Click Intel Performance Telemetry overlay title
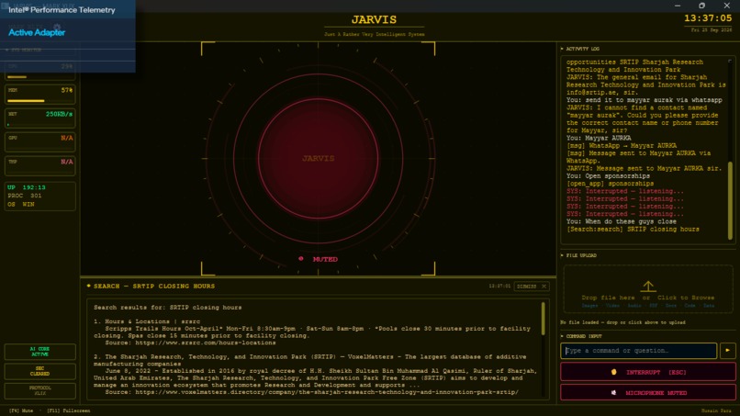740x416 pixels. tap(62, 10)
